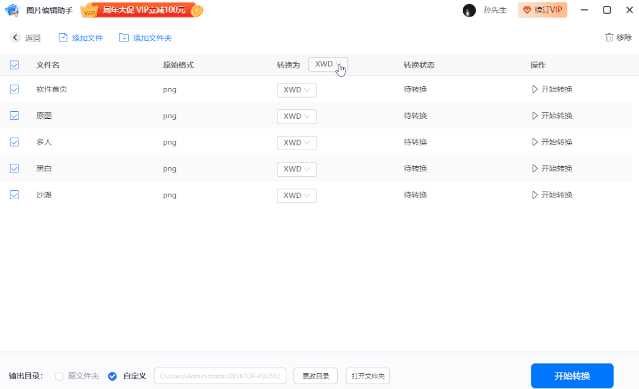Toggle the select-all checkbox in header

pyautogui.click(x=15, y=65)
